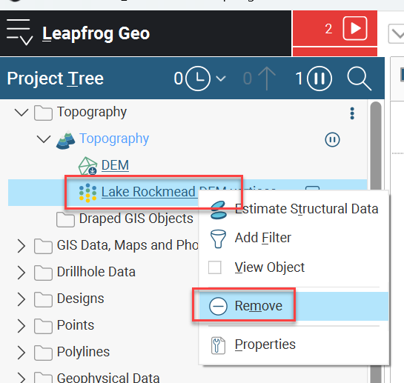Open Properties from the context menu
404x383 pixels.
(x=265, y=344)
